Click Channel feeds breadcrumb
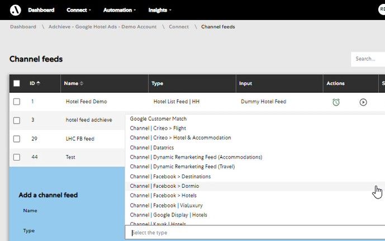 click(x=218, y=27)
